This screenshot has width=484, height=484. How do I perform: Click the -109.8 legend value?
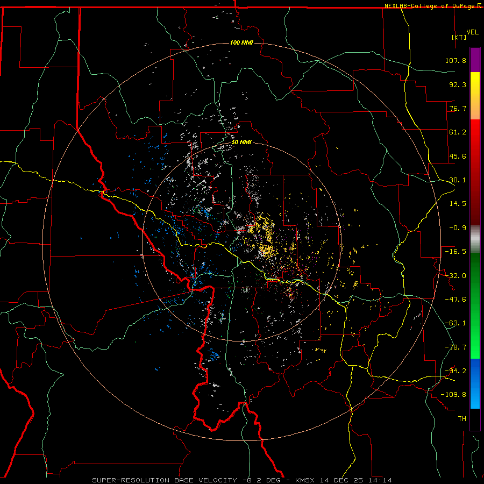pos(453,395)
